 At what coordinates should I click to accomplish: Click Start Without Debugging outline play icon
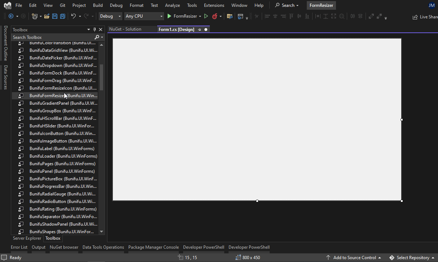click(206, 16)
